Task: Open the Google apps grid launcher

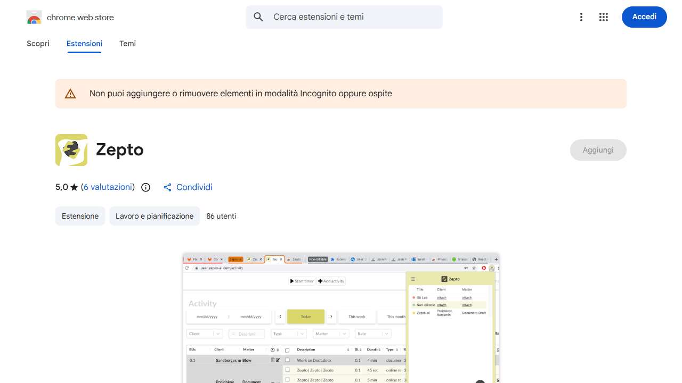Action: (x=603, y=17)
